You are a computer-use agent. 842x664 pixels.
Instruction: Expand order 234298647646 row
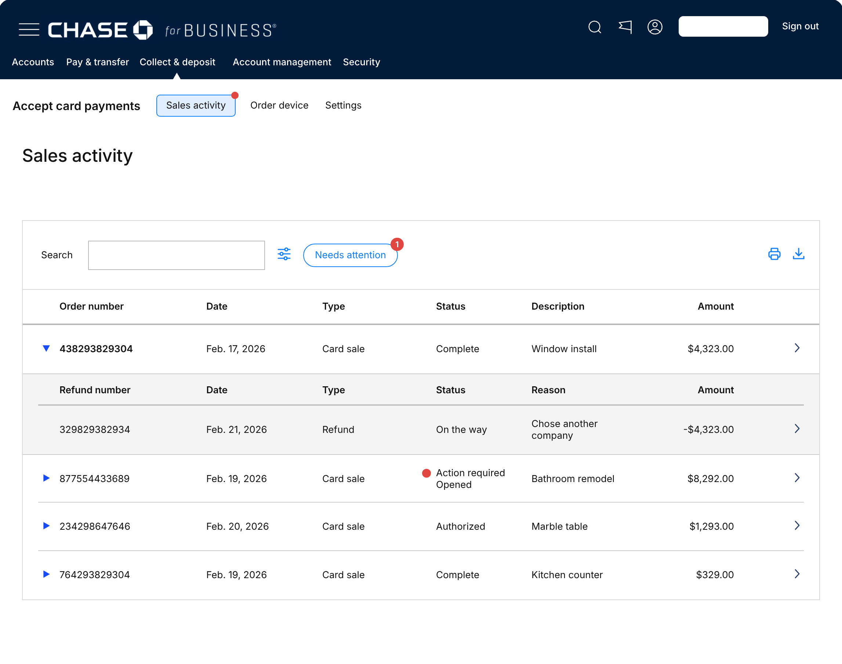coord(46,526)
